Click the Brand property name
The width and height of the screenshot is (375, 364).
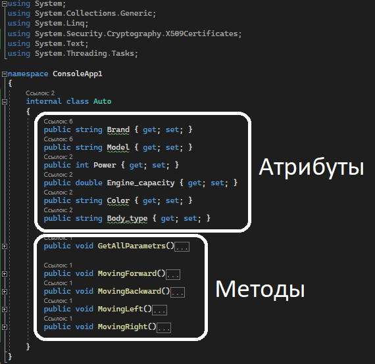point(118,129)
